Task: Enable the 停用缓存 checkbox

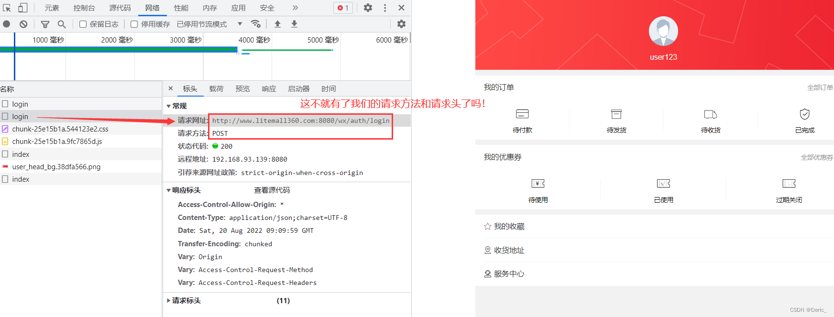Action: pos(134,24)
